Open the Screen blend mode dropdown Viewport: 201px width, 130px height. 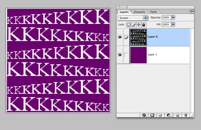coord(133,18)
